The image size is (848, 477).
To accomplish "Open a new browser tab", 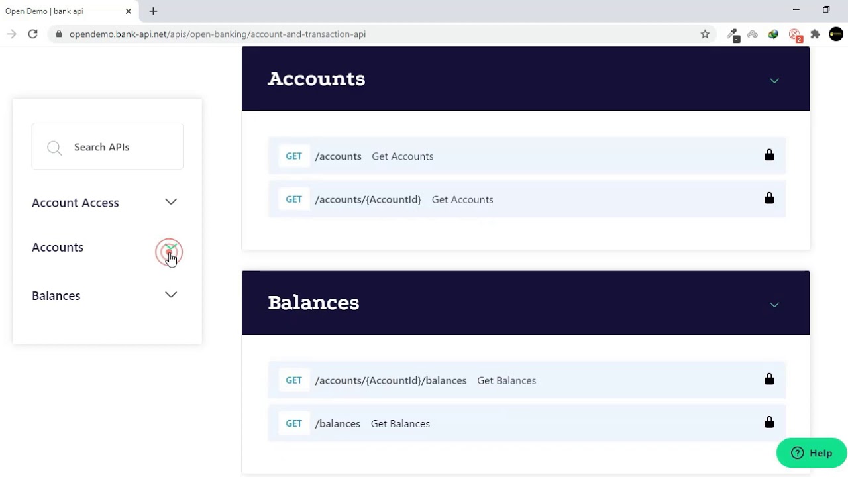I will pos(153,11).
